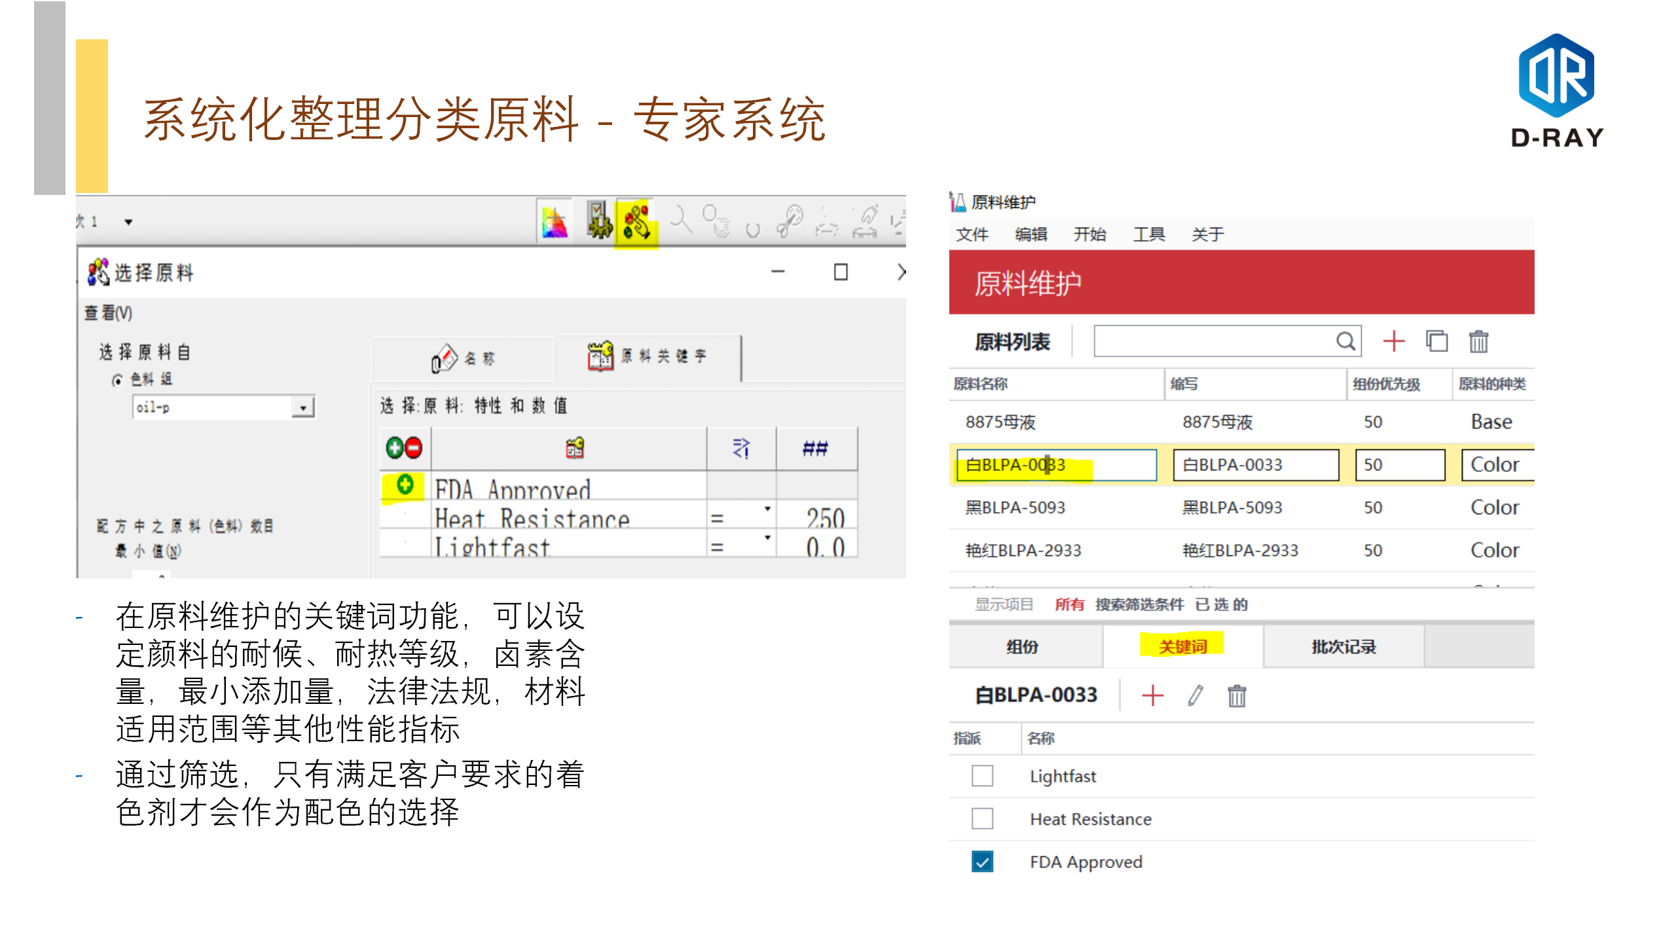The width and height of the screenshot is (1676, 942).
Task: Open Heat Resistance operator dropdown
Action: (767, 509)
